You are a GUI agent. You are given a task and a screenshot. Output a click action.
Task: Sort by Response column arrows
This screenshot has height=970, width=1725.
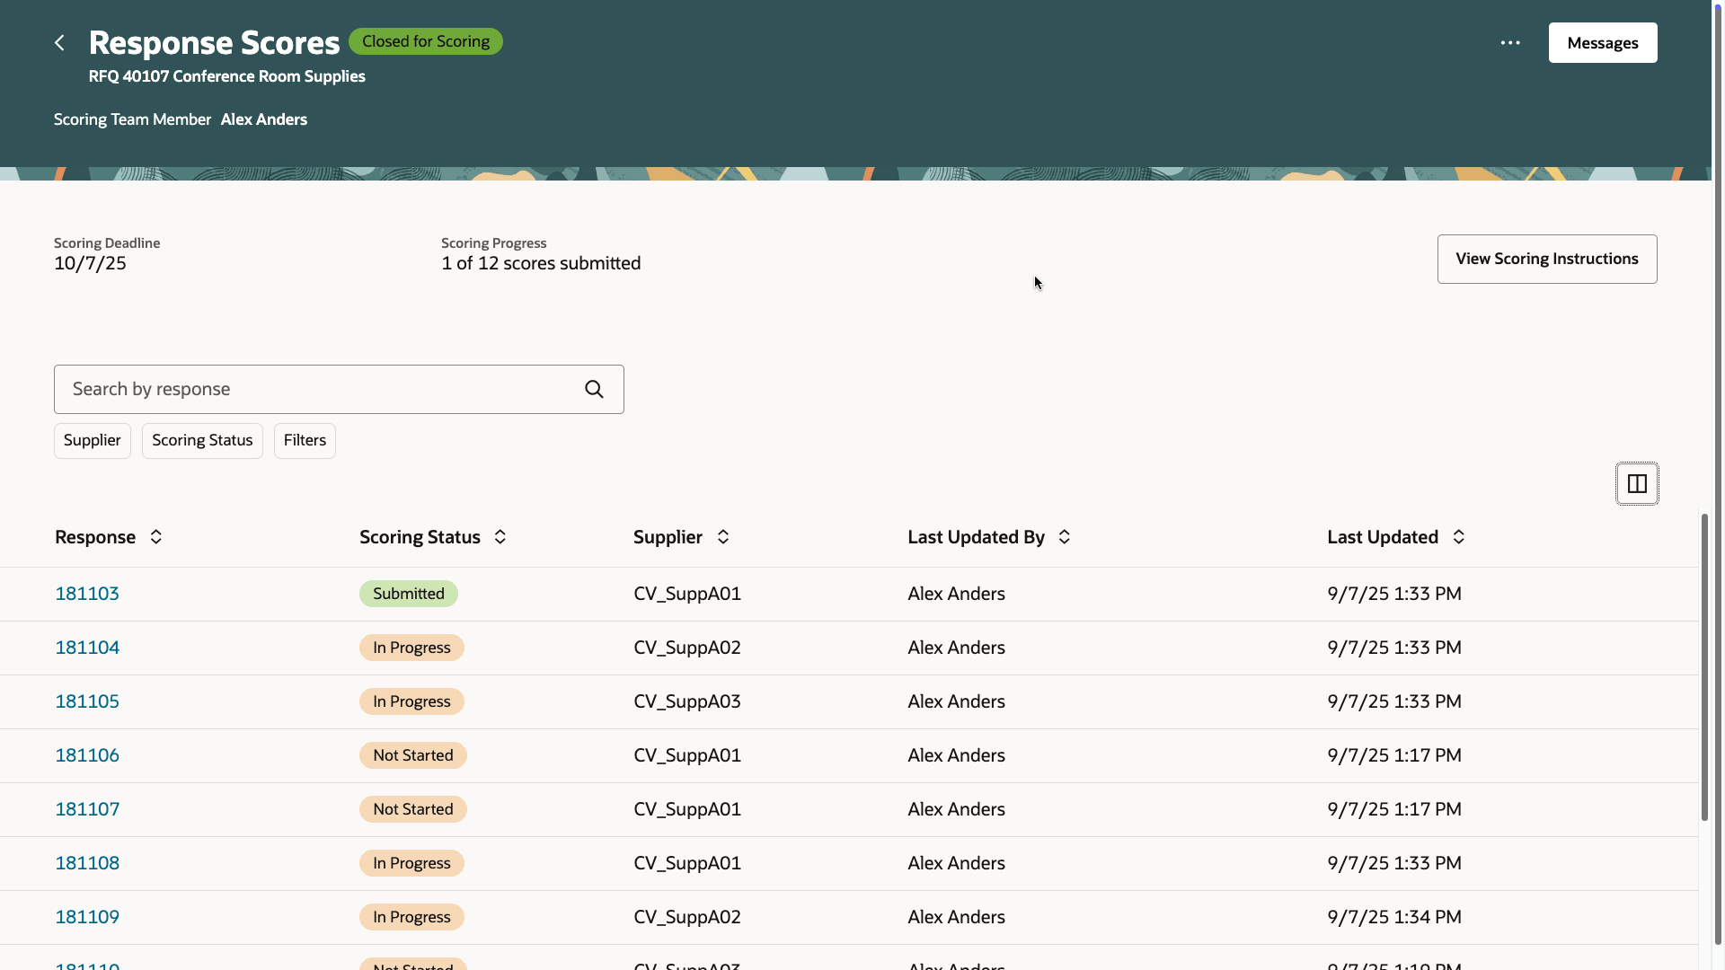155,537
